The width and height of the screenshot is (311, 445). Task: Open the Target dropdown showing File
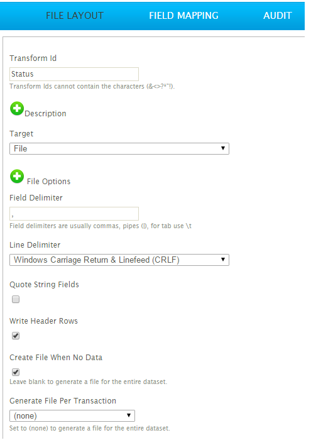[x=119, y=149]
